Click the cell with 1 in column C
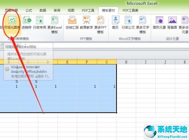Image resolution: width=189 pixels, height=140 pixels. pyautogui.click(x=28, y=86)
